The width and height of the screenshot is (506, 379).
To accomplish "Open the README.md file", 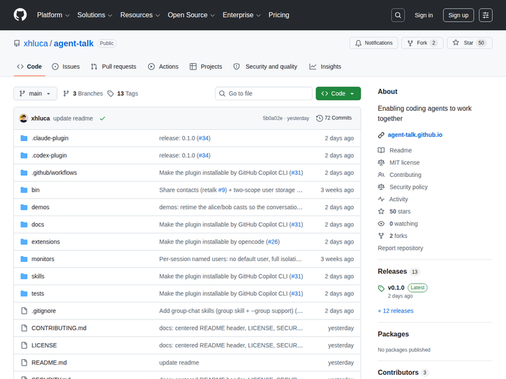I will (49, 363).
